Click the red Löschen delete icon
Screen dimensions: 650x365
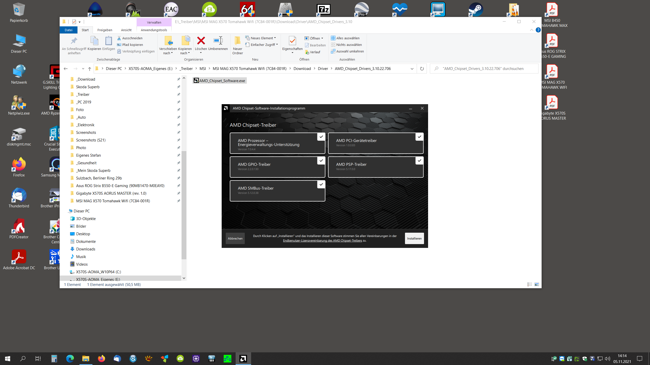(x=201, y=41)
